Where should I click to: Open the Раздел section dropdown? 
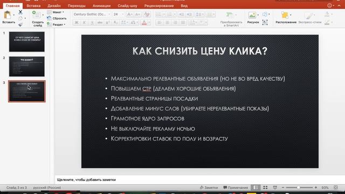[x=56, y=24]
